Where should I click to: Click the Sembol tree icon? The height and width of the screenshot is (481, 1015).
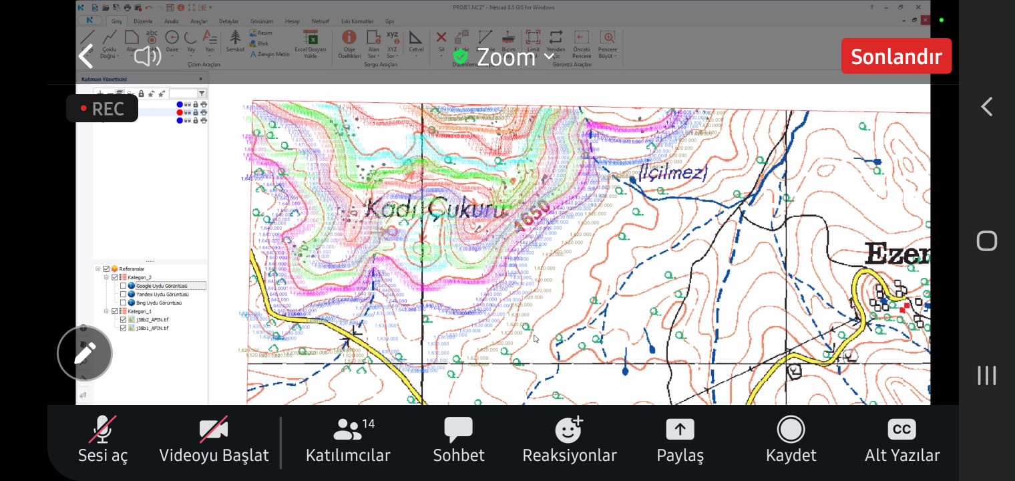click(235, 39)
